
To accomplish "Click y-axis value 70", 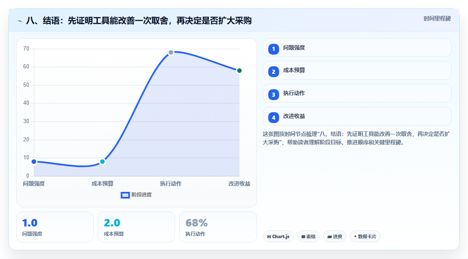I will [x=26, y=48].
